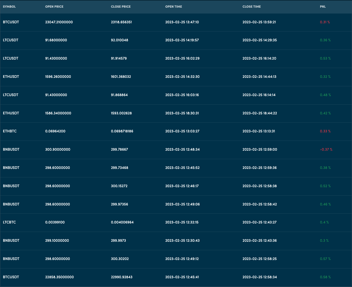Select open time 2023-02-25 16:02:29
Screen dimensions: 352x287
(x=182, y=58)
